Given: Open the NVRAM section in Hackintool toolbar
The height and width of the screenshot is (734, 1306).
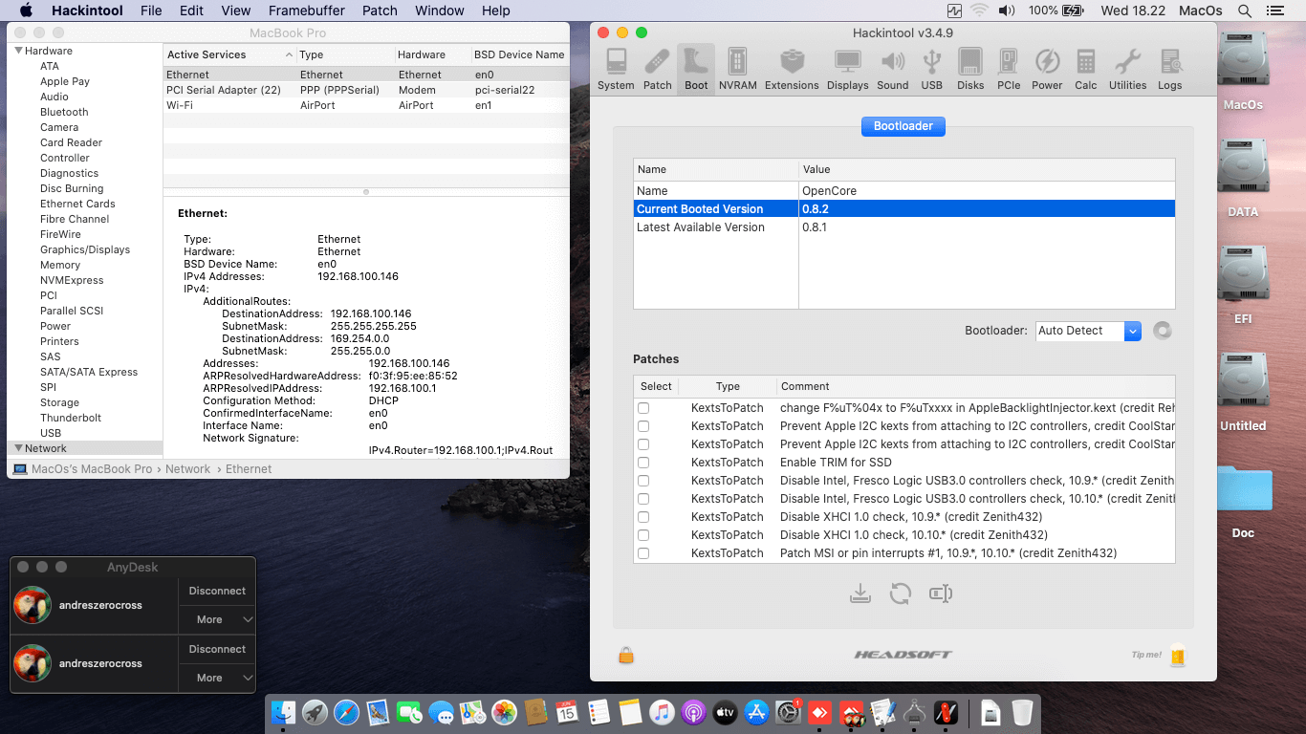Looking at the screenshot, I should 737,69.
